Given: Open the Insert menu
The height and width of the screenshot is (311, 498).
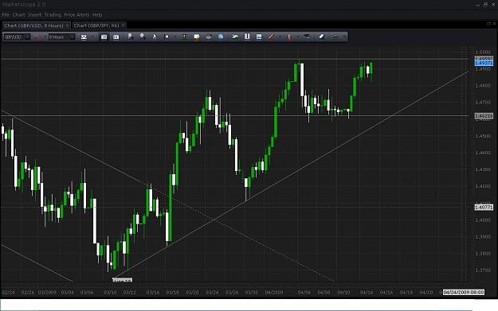Looking at the screenshot, I should point(34,15).
